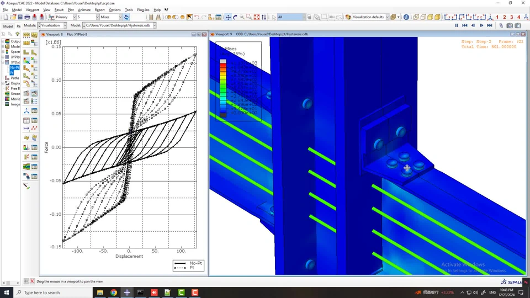Apply the Iso view orientation icon
The width and height of the screenshot is (530, 298).
pos(489,17)
